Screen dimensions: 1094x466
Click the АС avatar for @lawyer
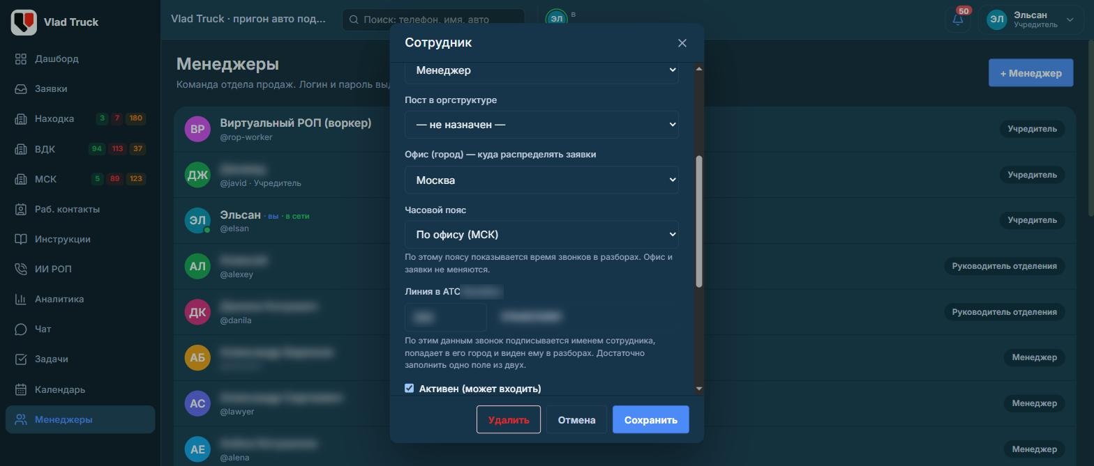coord(197,403)
